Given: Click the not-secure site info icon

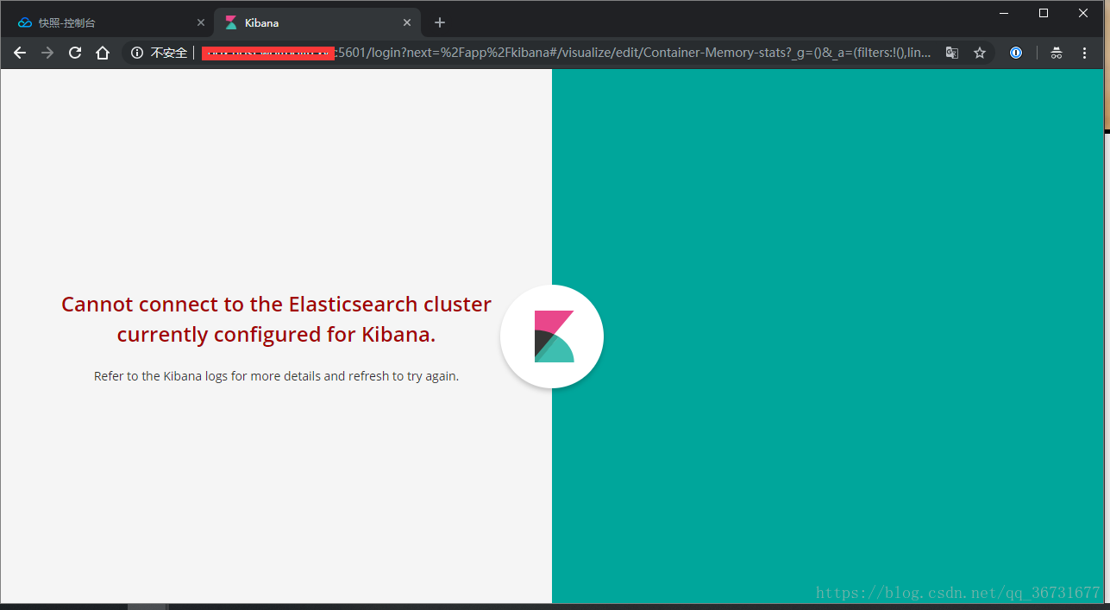Looking at the screenshot, I should pyautogui.click(x=136, y=53).
